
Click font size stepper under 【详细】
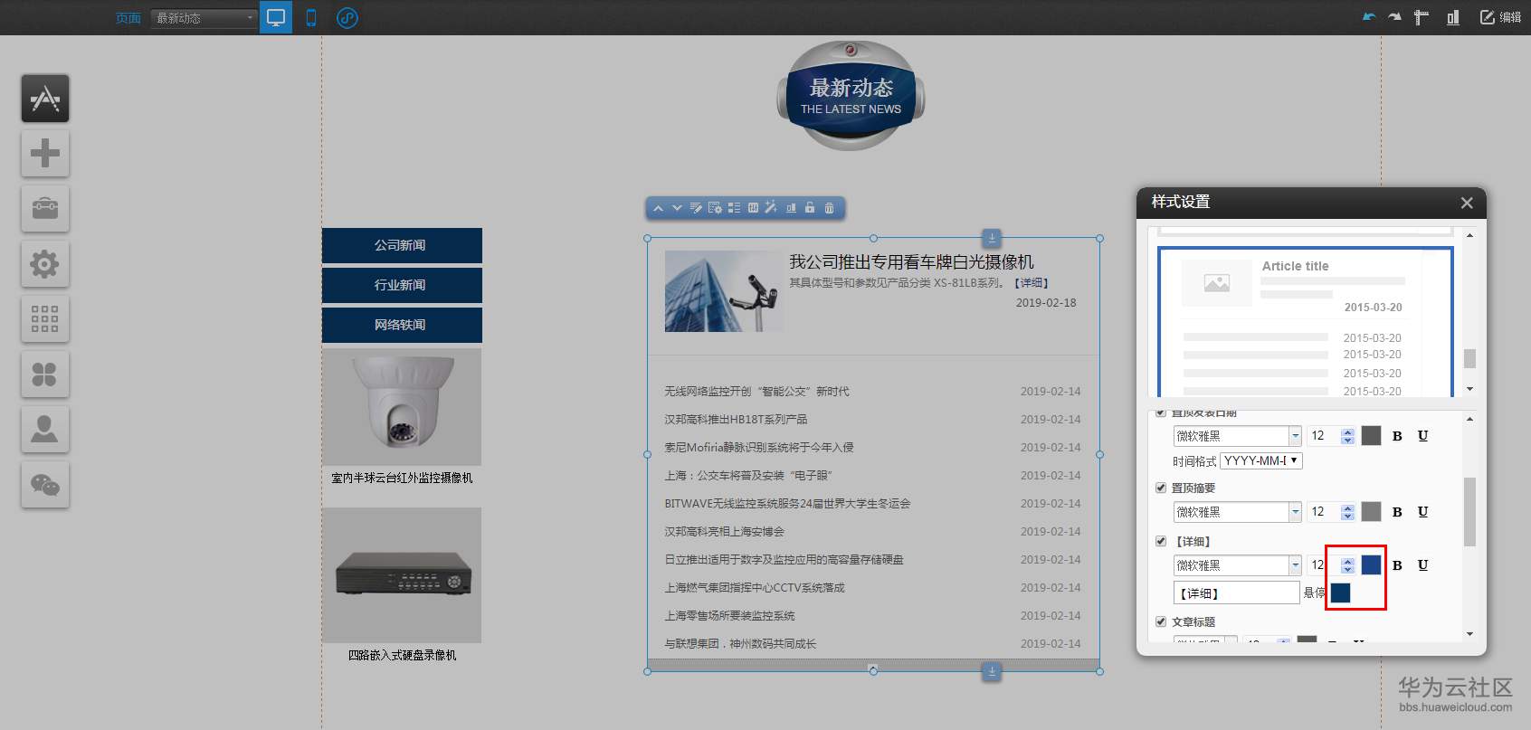[1347, 565]
